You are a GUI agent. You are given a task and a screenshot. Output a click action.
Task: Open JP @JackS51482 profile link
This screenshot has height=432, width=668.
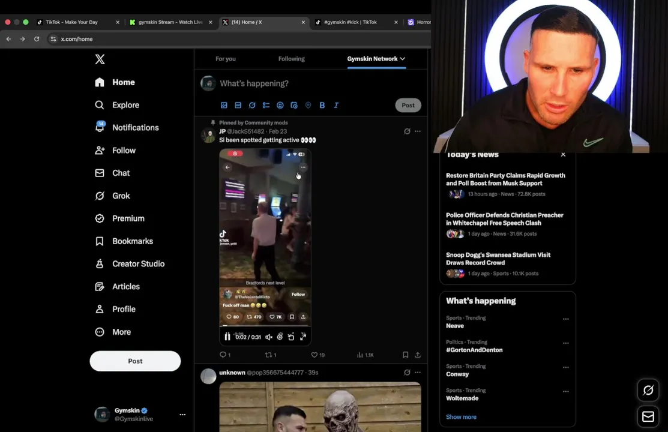coord(241,131)
